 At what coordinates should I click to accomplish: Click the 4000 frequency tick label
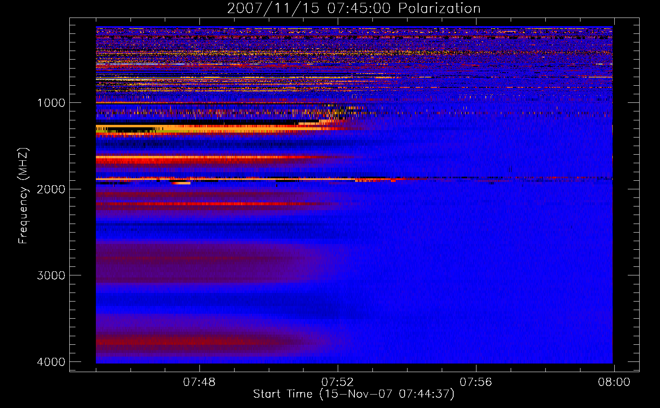(x=51, y=362)
